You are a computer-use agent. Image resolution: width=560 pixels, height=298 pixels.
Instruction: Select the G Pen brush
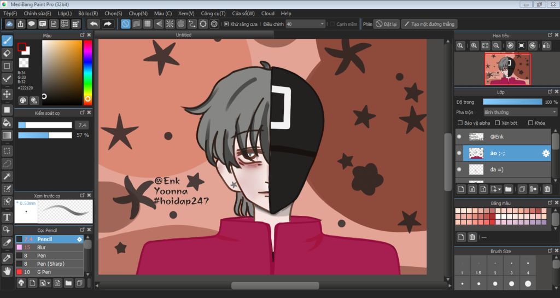pyautogui.click(x=49, y=272)
